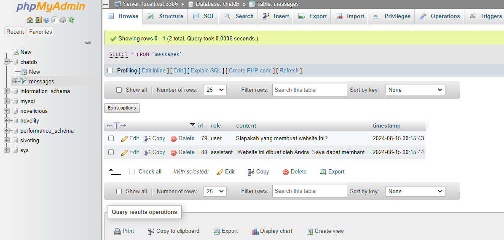Image resolution: width=504 pixels, height=240 pixels.
Task: Click red Delete icon for row 79
Action: (x=174, y=139)
